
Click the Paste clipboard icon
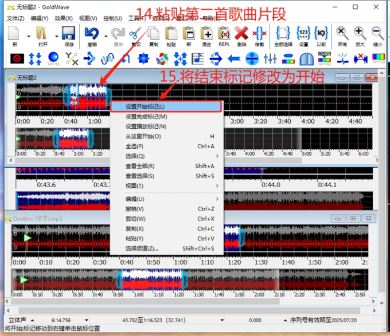point(171,34)
